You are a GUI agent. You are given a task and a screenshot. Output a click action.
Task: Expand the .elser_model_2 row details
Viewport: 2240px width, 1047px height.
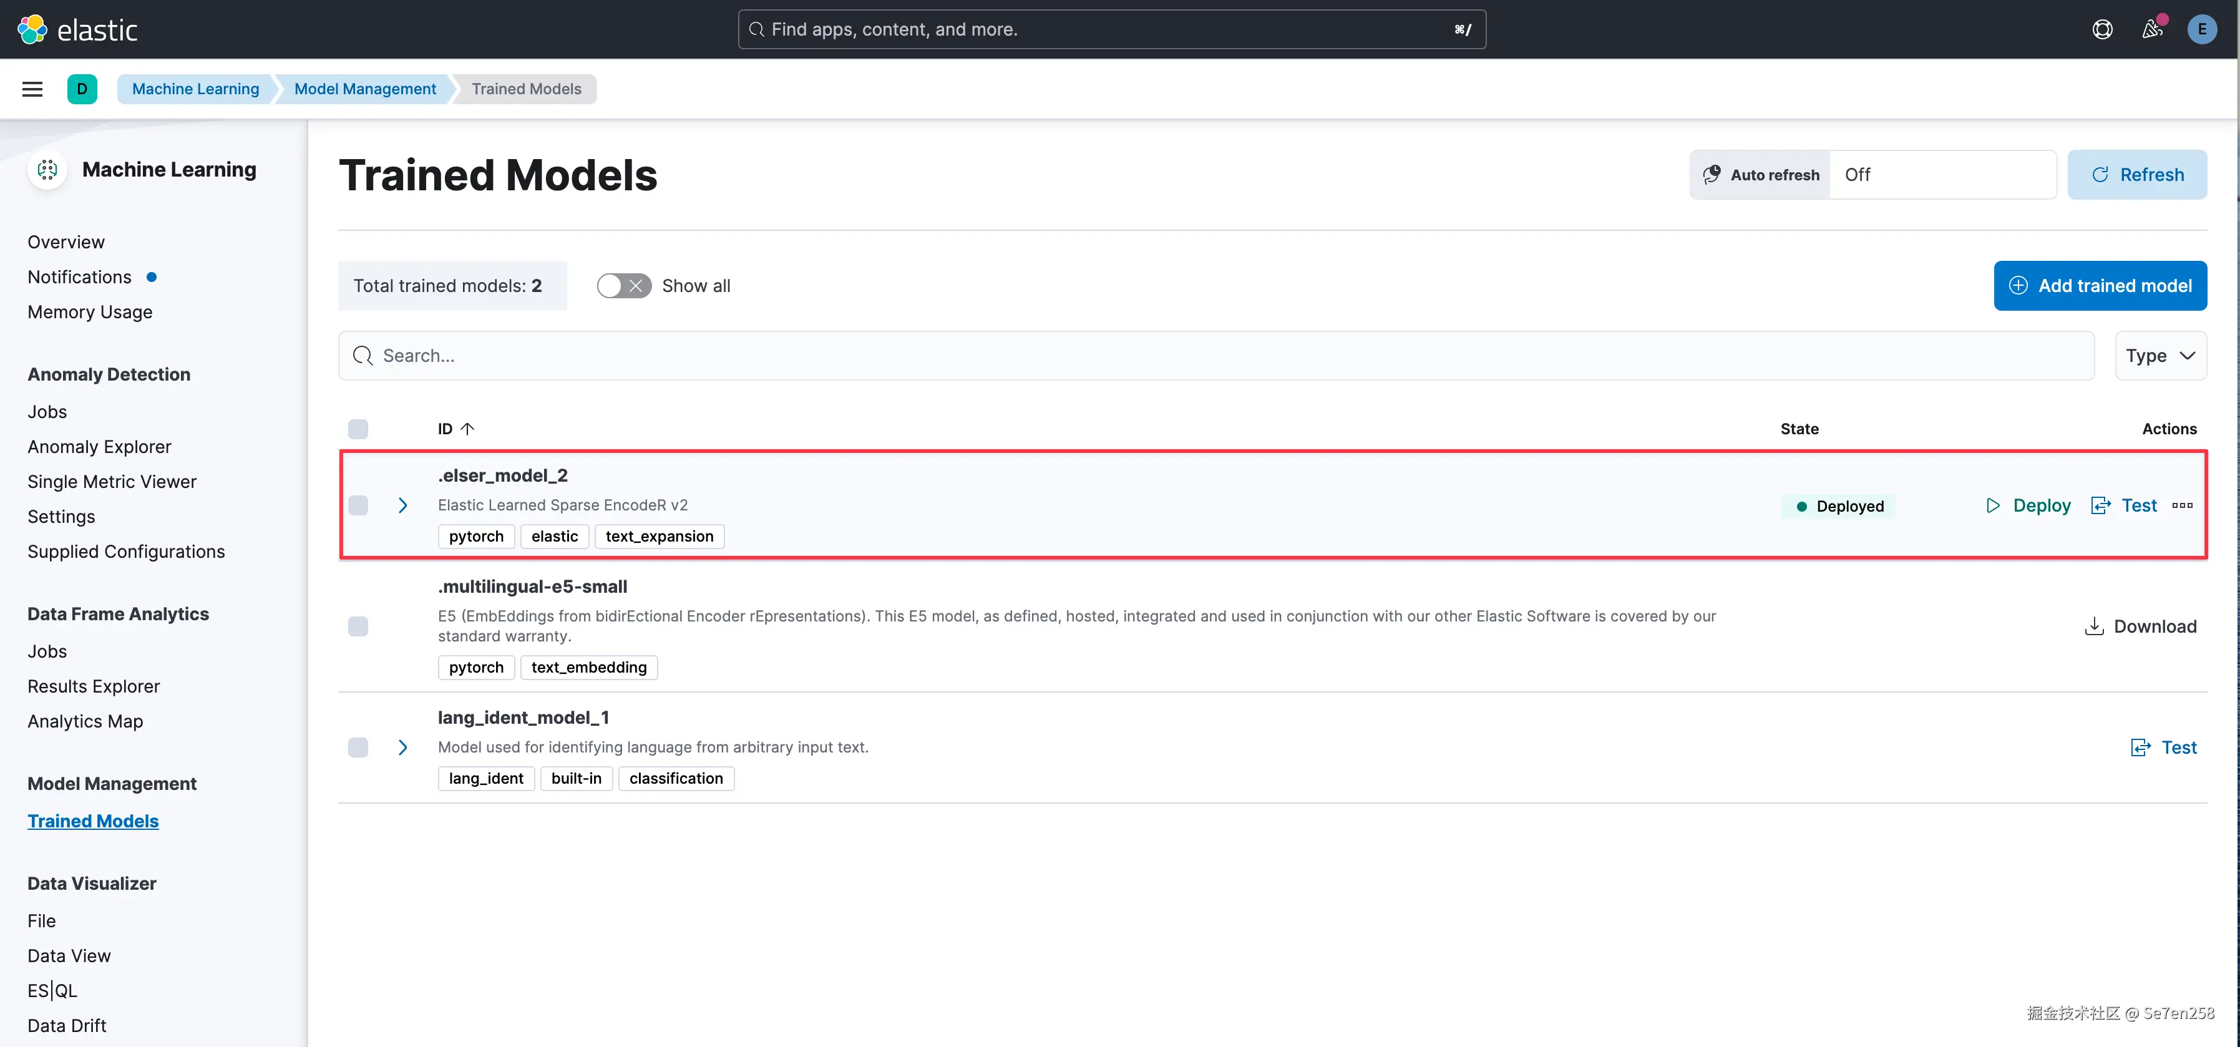coord(402,505)
